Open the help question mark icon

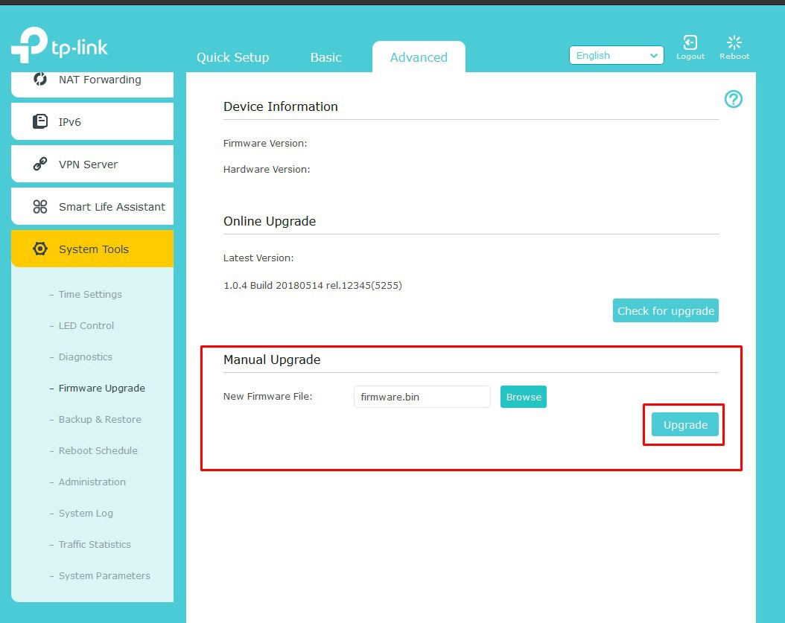733,99
